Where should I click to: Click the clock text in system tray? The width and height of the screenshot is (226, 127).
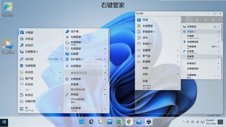click(x=211, y=122)
